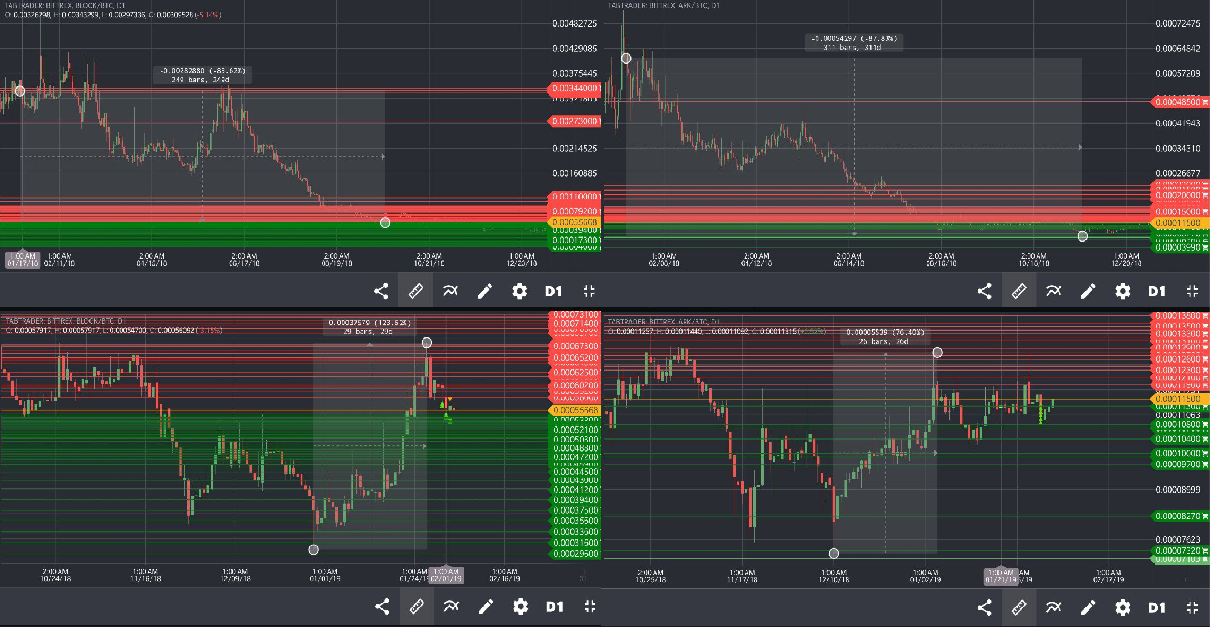Image resolution: width=1210 pixels, height=627 pixels.
Task: Click the 0.00048500 red order label
Action: pyautogui.click(x=1178, y=102)
